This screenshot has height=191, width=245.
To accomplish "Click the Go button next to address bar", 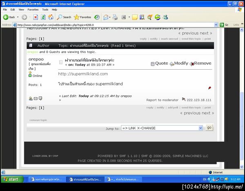I will click(x=224, y=25).
